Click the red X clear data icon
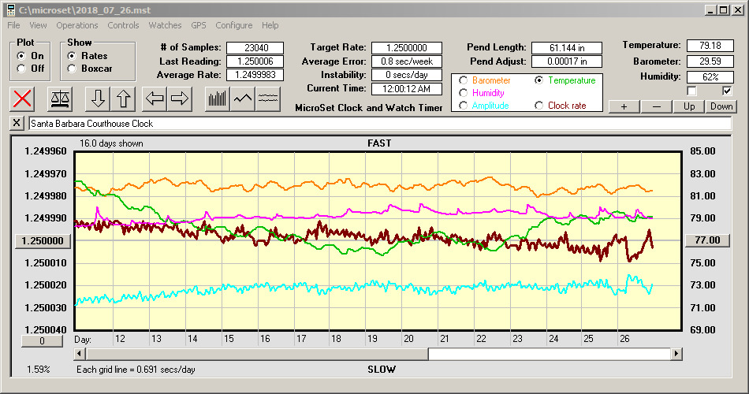The width and height of the screenshot is (749, 394). tap(22, 98)
